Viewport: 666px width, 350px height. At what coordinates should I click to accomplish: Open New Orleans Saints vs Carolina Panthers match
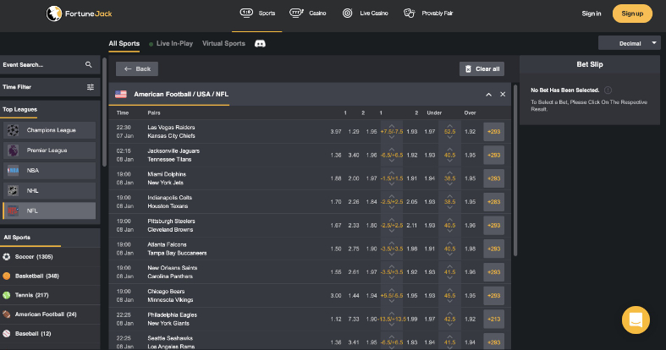point(173,272)
